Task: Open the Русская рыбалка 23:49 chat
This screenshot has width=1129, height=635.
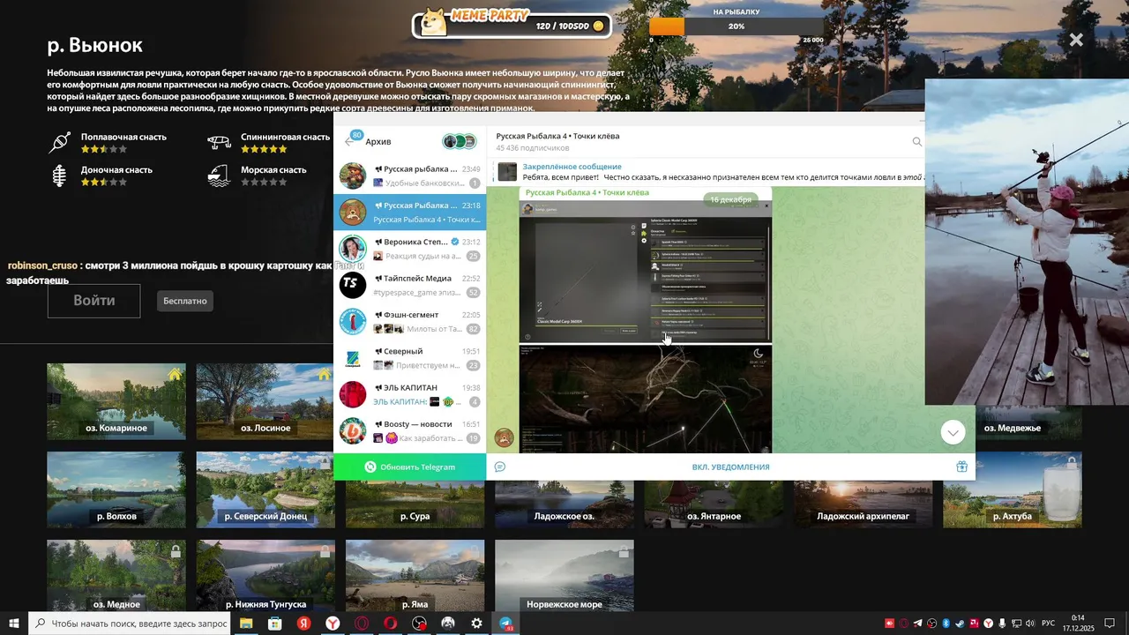Action: point(409,176)
